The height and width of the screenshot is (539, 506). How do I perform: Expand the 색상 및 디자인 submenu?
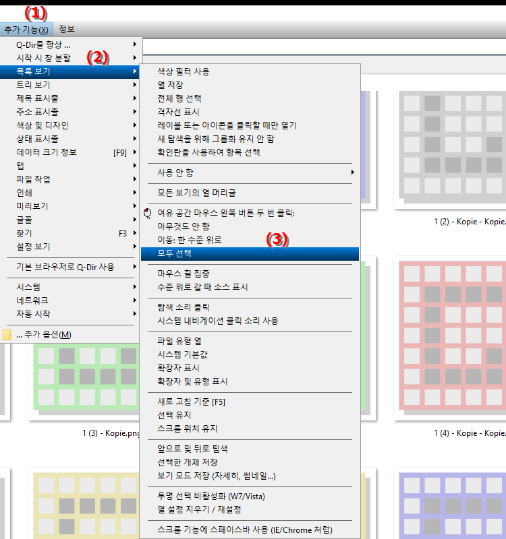71,125
